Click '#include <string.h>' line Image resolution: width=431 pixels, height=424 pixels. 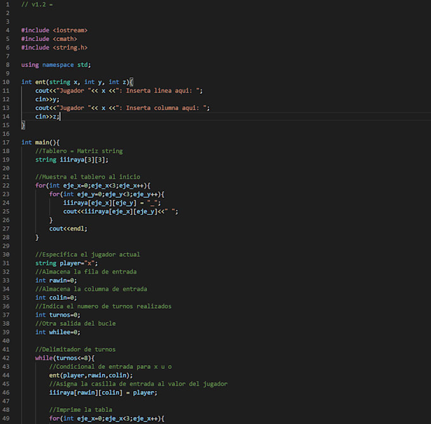point(54,48)
